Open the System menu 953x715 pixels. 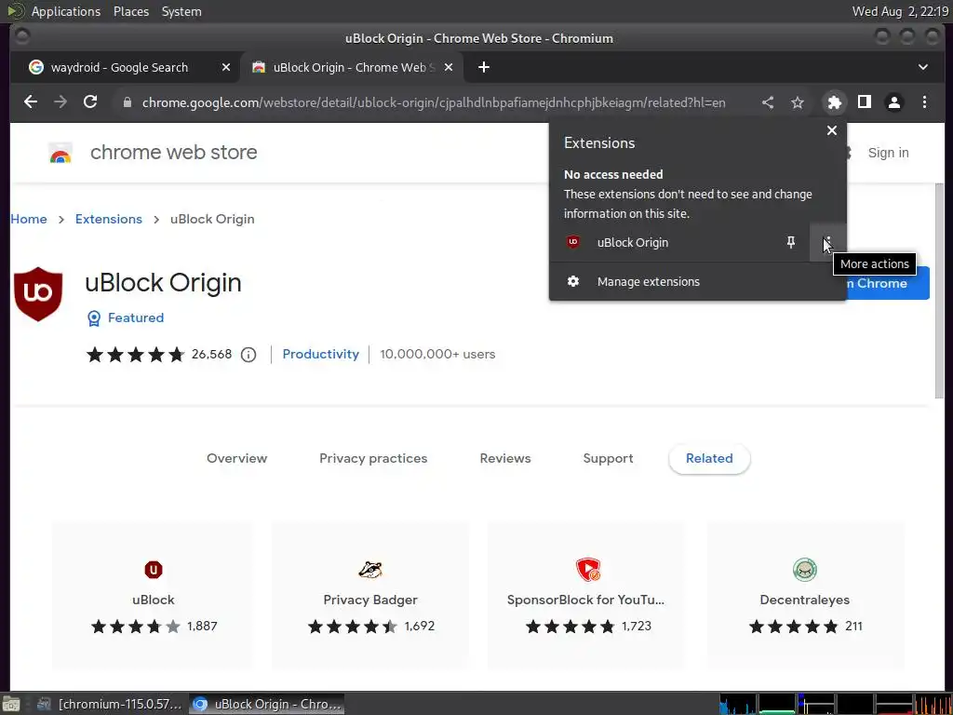pyautogui.click(x=181, y=11)
